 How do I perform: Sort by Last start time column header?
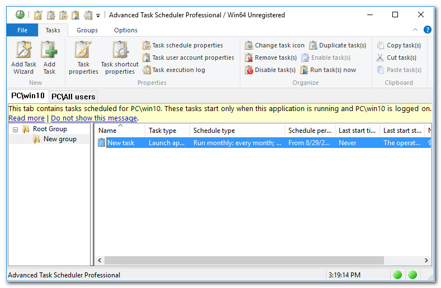[358, 131]
